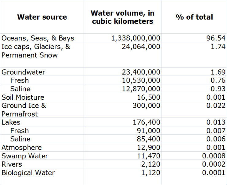Click the 1,338,000,000 volume cell
227x185 pixels.
pyautogui.click(x=123, y=38)
